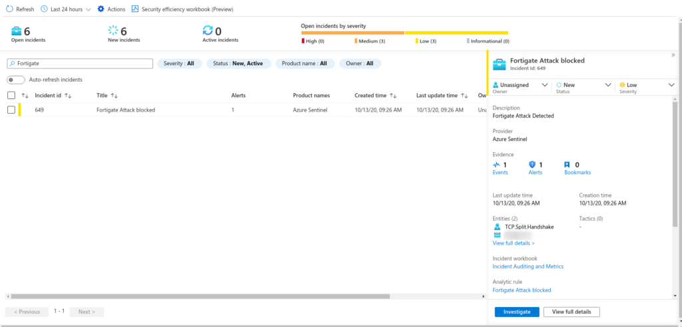The height and width of the screenshot is (327, 682).
Task: Sort by Last update time arrows
Action: coord(464,96)
